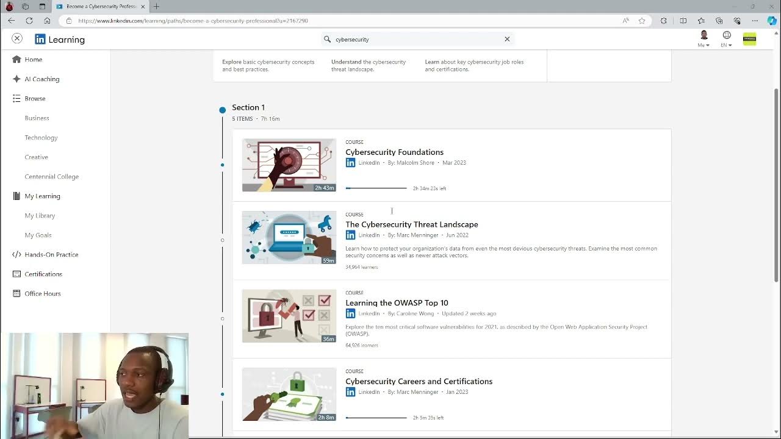Select Creative under Browse
Viewport: 781px width, 439px height.
click(36, 157)
